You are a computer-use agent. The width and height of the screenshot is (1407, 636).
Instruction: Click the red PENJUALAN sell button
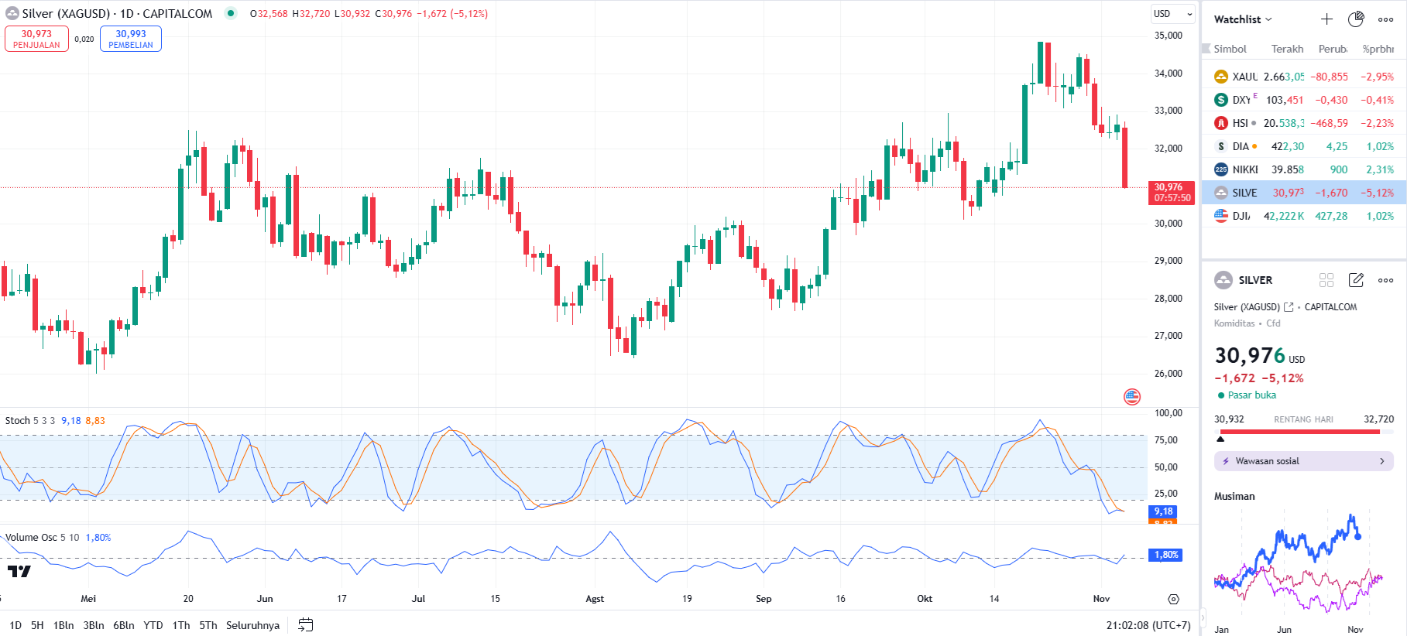(36, 39)
